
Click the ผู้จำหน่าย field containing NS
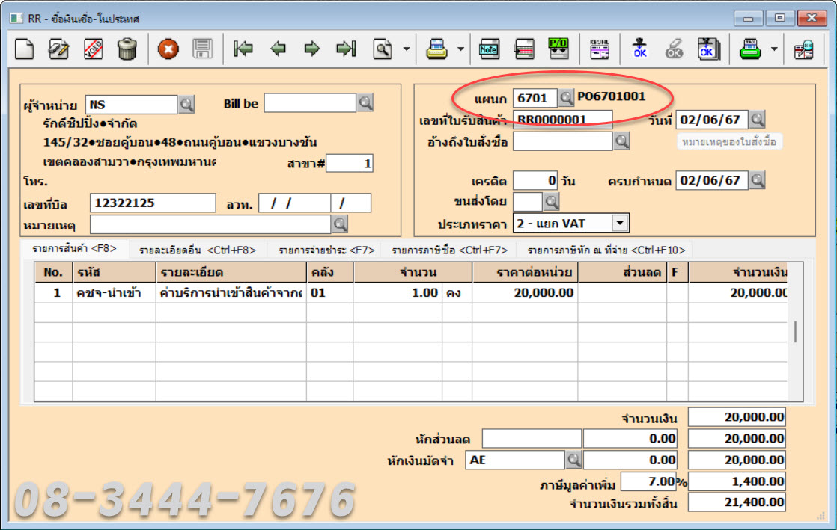point(131,105)
